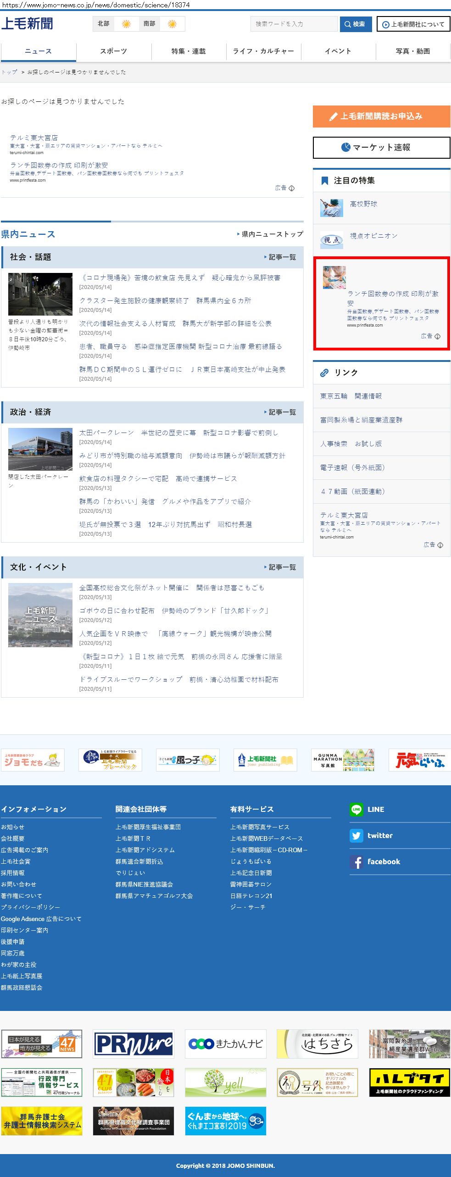The width and height of the screenshot is (451, 1177).
Task: Open the マーケット速報 button
Action: point(381,147)
